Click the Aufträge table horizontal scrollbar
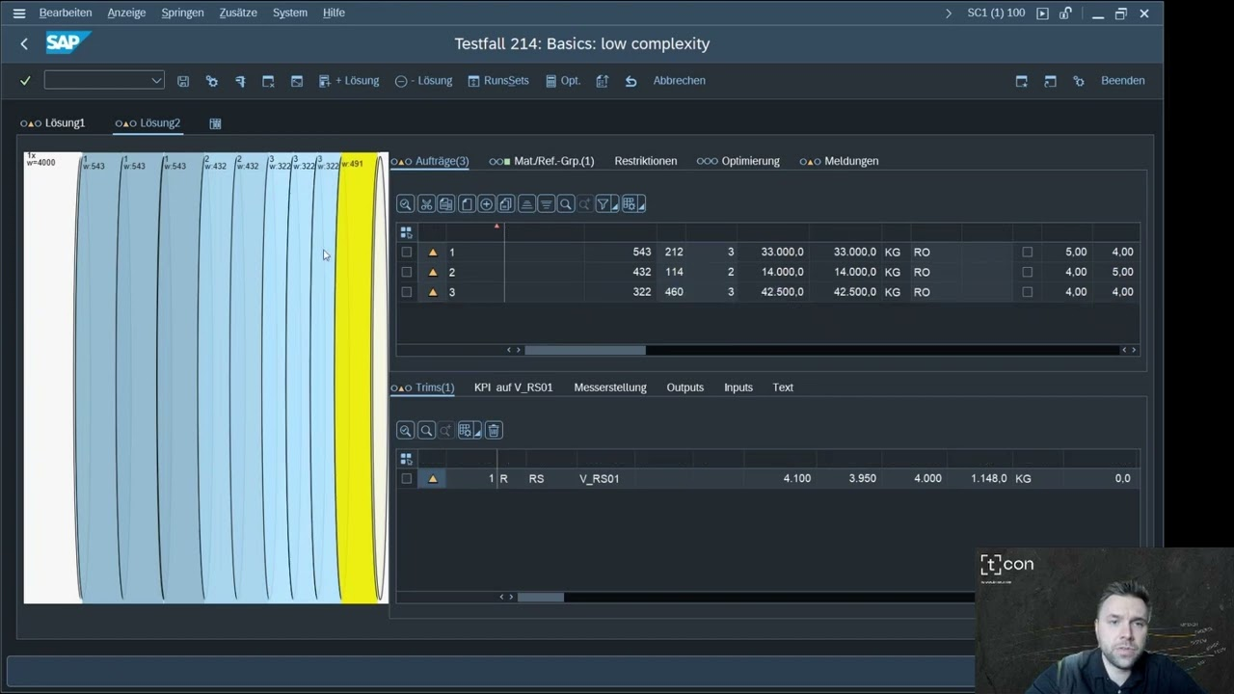This screenshot has height=694, width=1234. click(584, 350)
